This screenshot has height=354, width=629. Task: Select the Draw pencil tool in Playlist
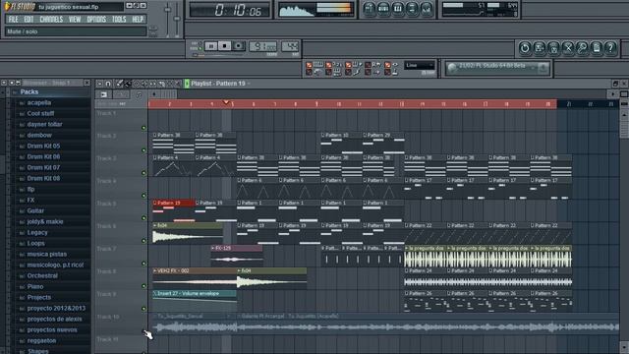pyautogui.click(x=120, y=84)
